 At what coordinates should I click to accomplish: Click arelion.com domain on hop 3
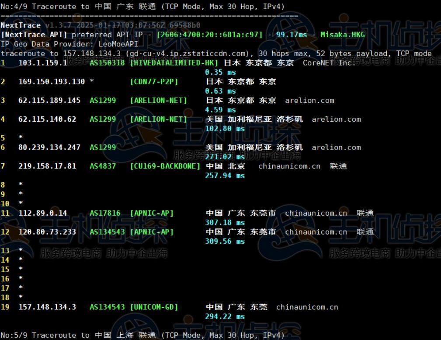(309, 100)
